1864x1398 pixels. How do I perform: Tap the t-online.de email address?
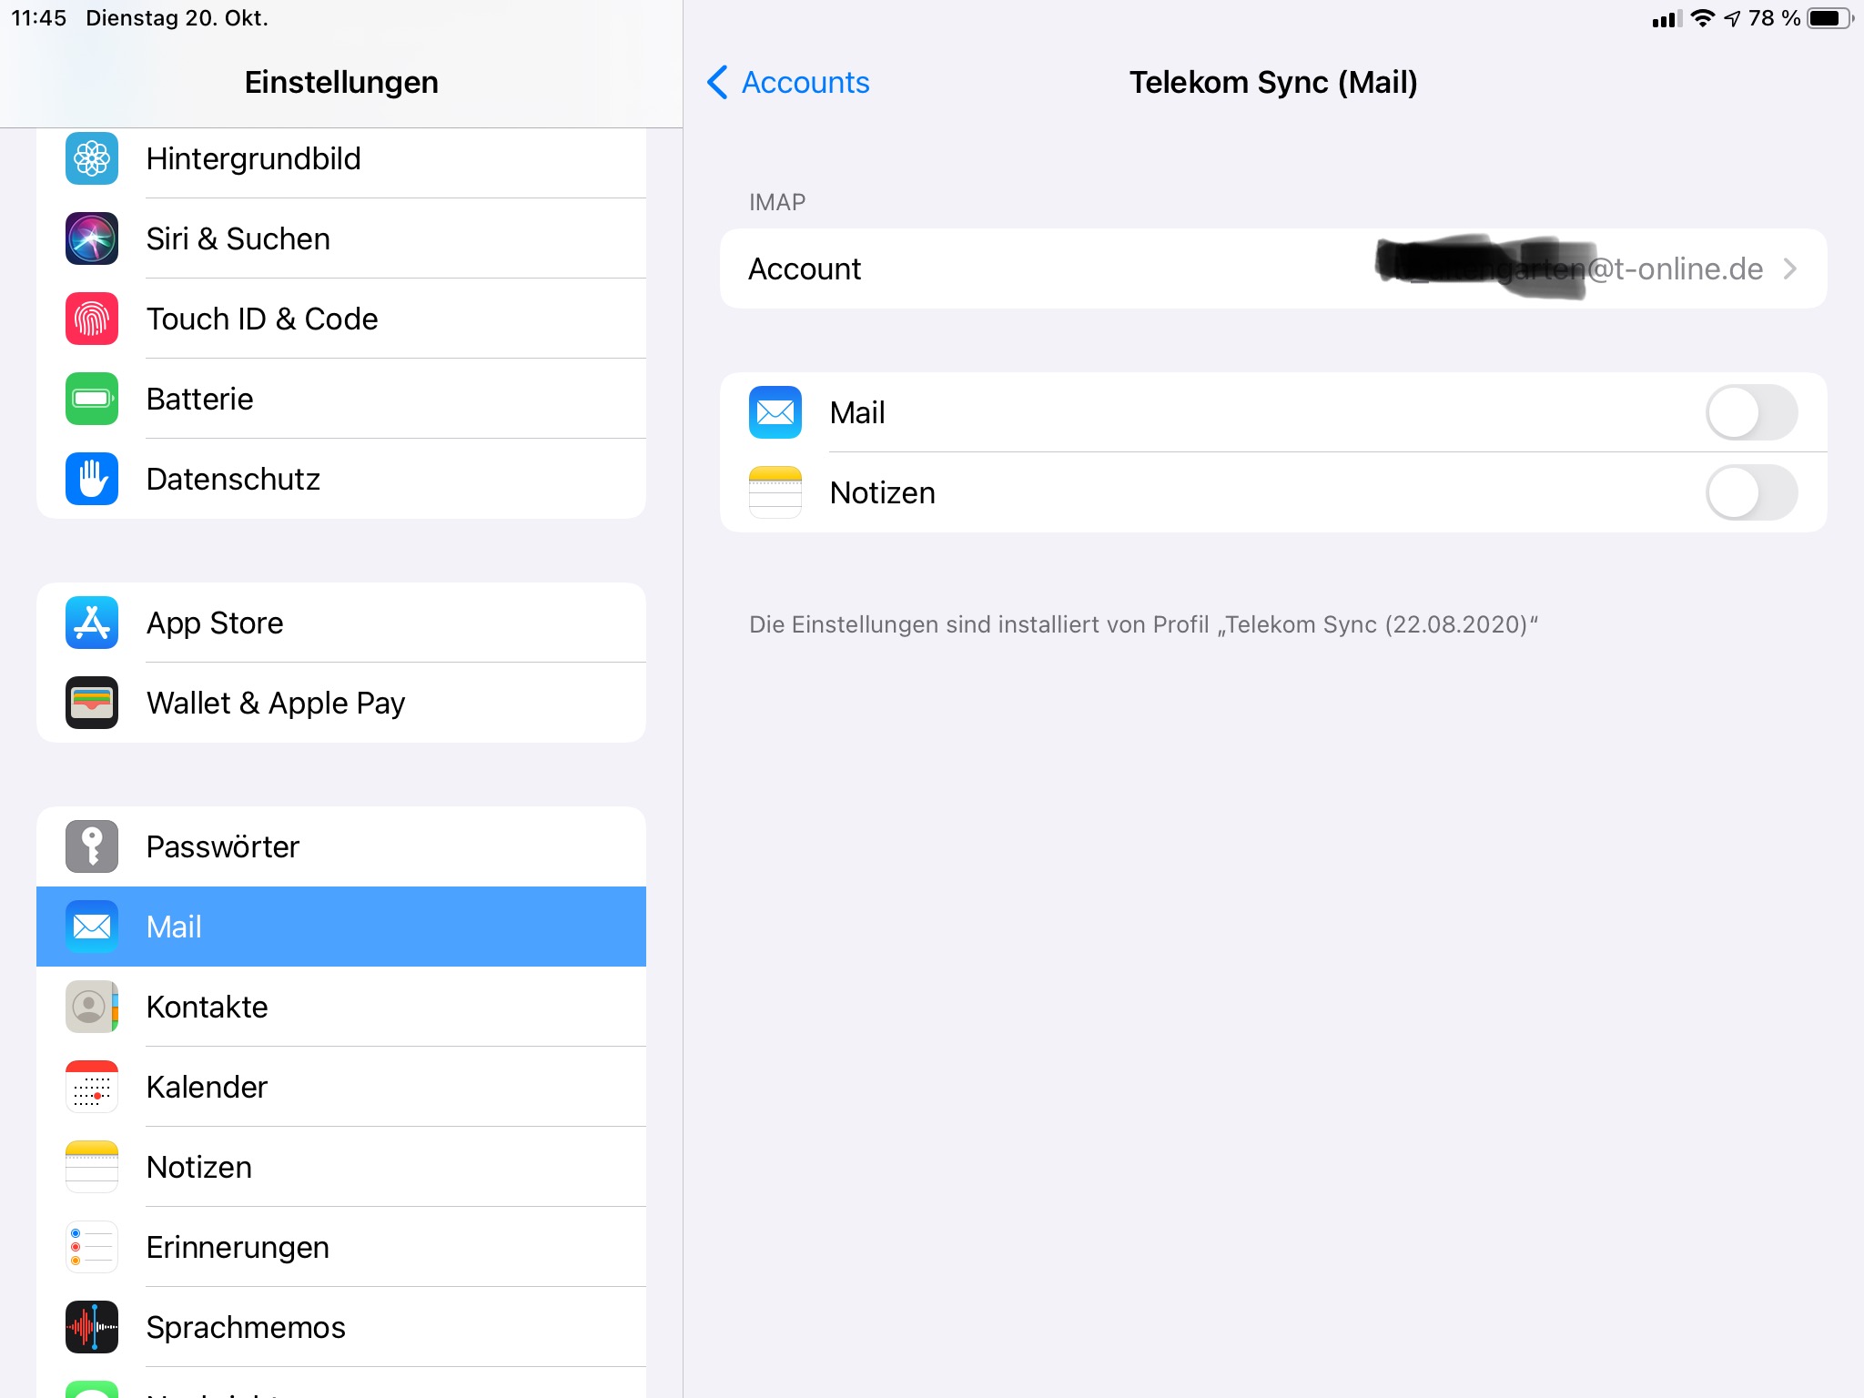coord(1570,268)
